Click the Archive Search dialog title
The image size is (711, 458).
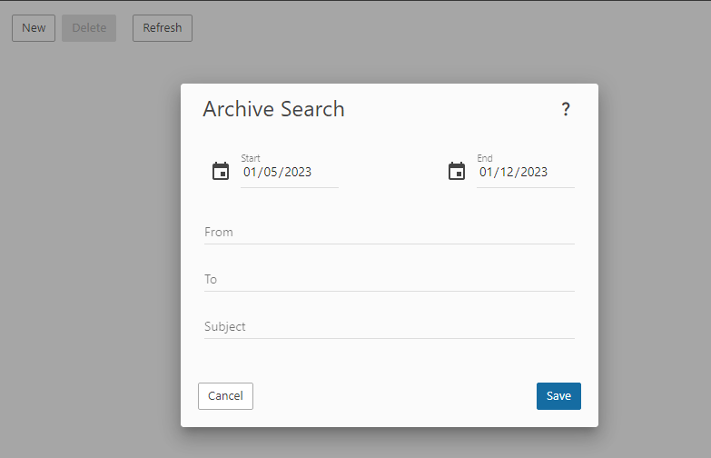(274, 109)
